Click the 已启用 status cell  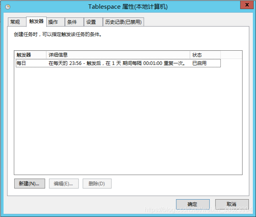pos(199,63)
